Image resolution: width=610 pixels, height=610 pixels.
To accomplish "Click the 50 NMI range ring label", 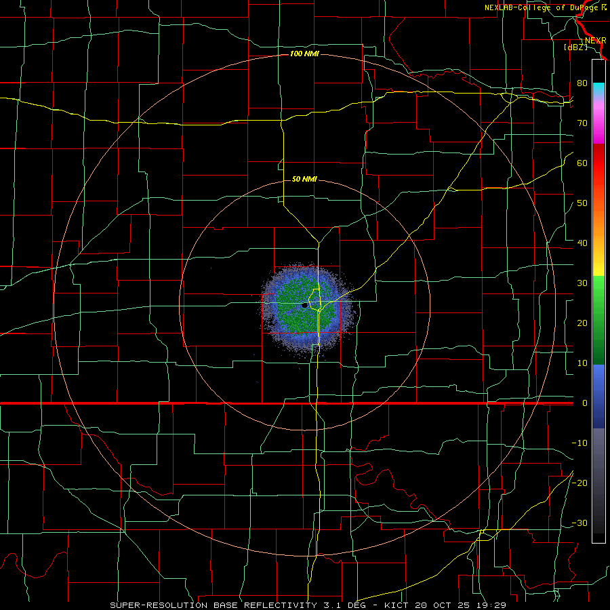I will [304, 179].
